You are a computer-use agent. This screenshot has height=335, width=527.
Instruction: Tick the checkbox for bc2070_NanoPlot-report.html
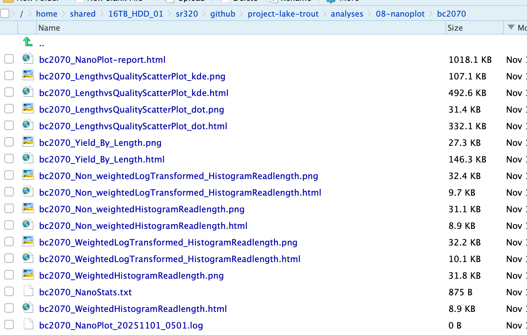pyautogui.click(x=9, y=59)
